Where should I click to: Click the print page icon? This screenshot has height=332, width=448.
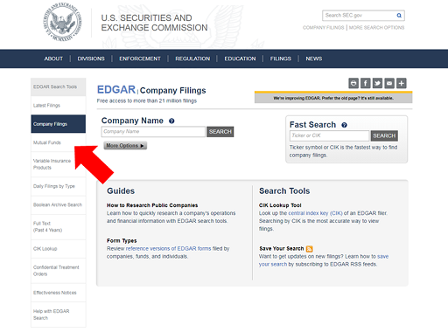(353, 83)
